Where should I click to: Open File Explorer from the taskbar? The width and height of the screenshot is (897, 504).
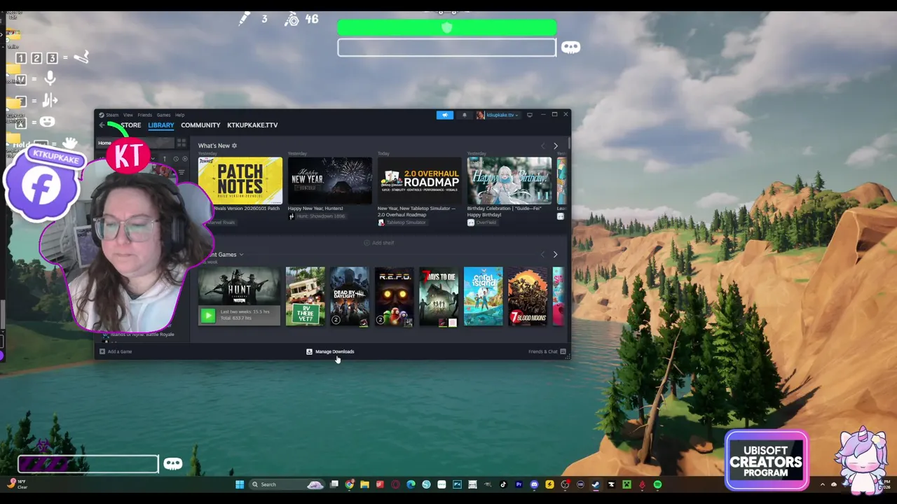point(364,484)
